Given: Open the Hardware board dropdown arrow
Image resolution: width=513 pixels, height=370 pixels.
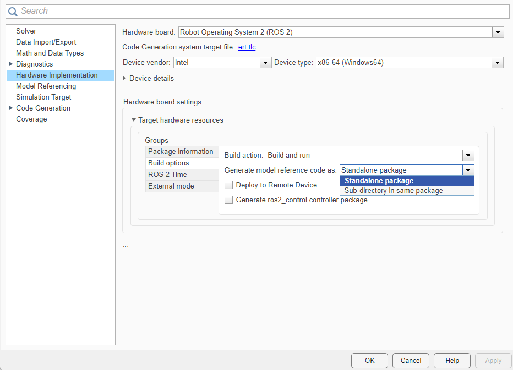Looking at the screenshot, I should click(x=498, y=32).
